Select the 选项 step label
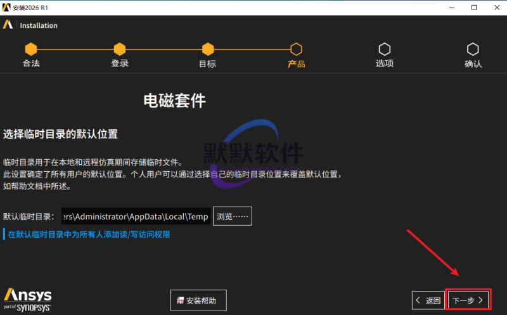The image size is (507, 315). (384, 63)
